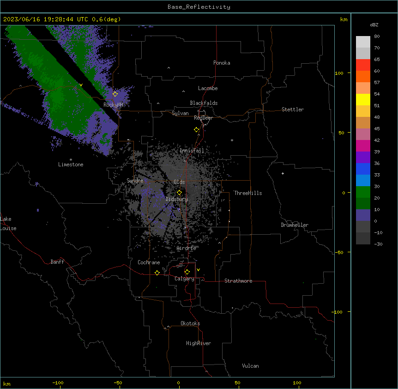This screenshot has width=398, height=389.
Task: Click the Sundre town label
Action: [135, 181]
